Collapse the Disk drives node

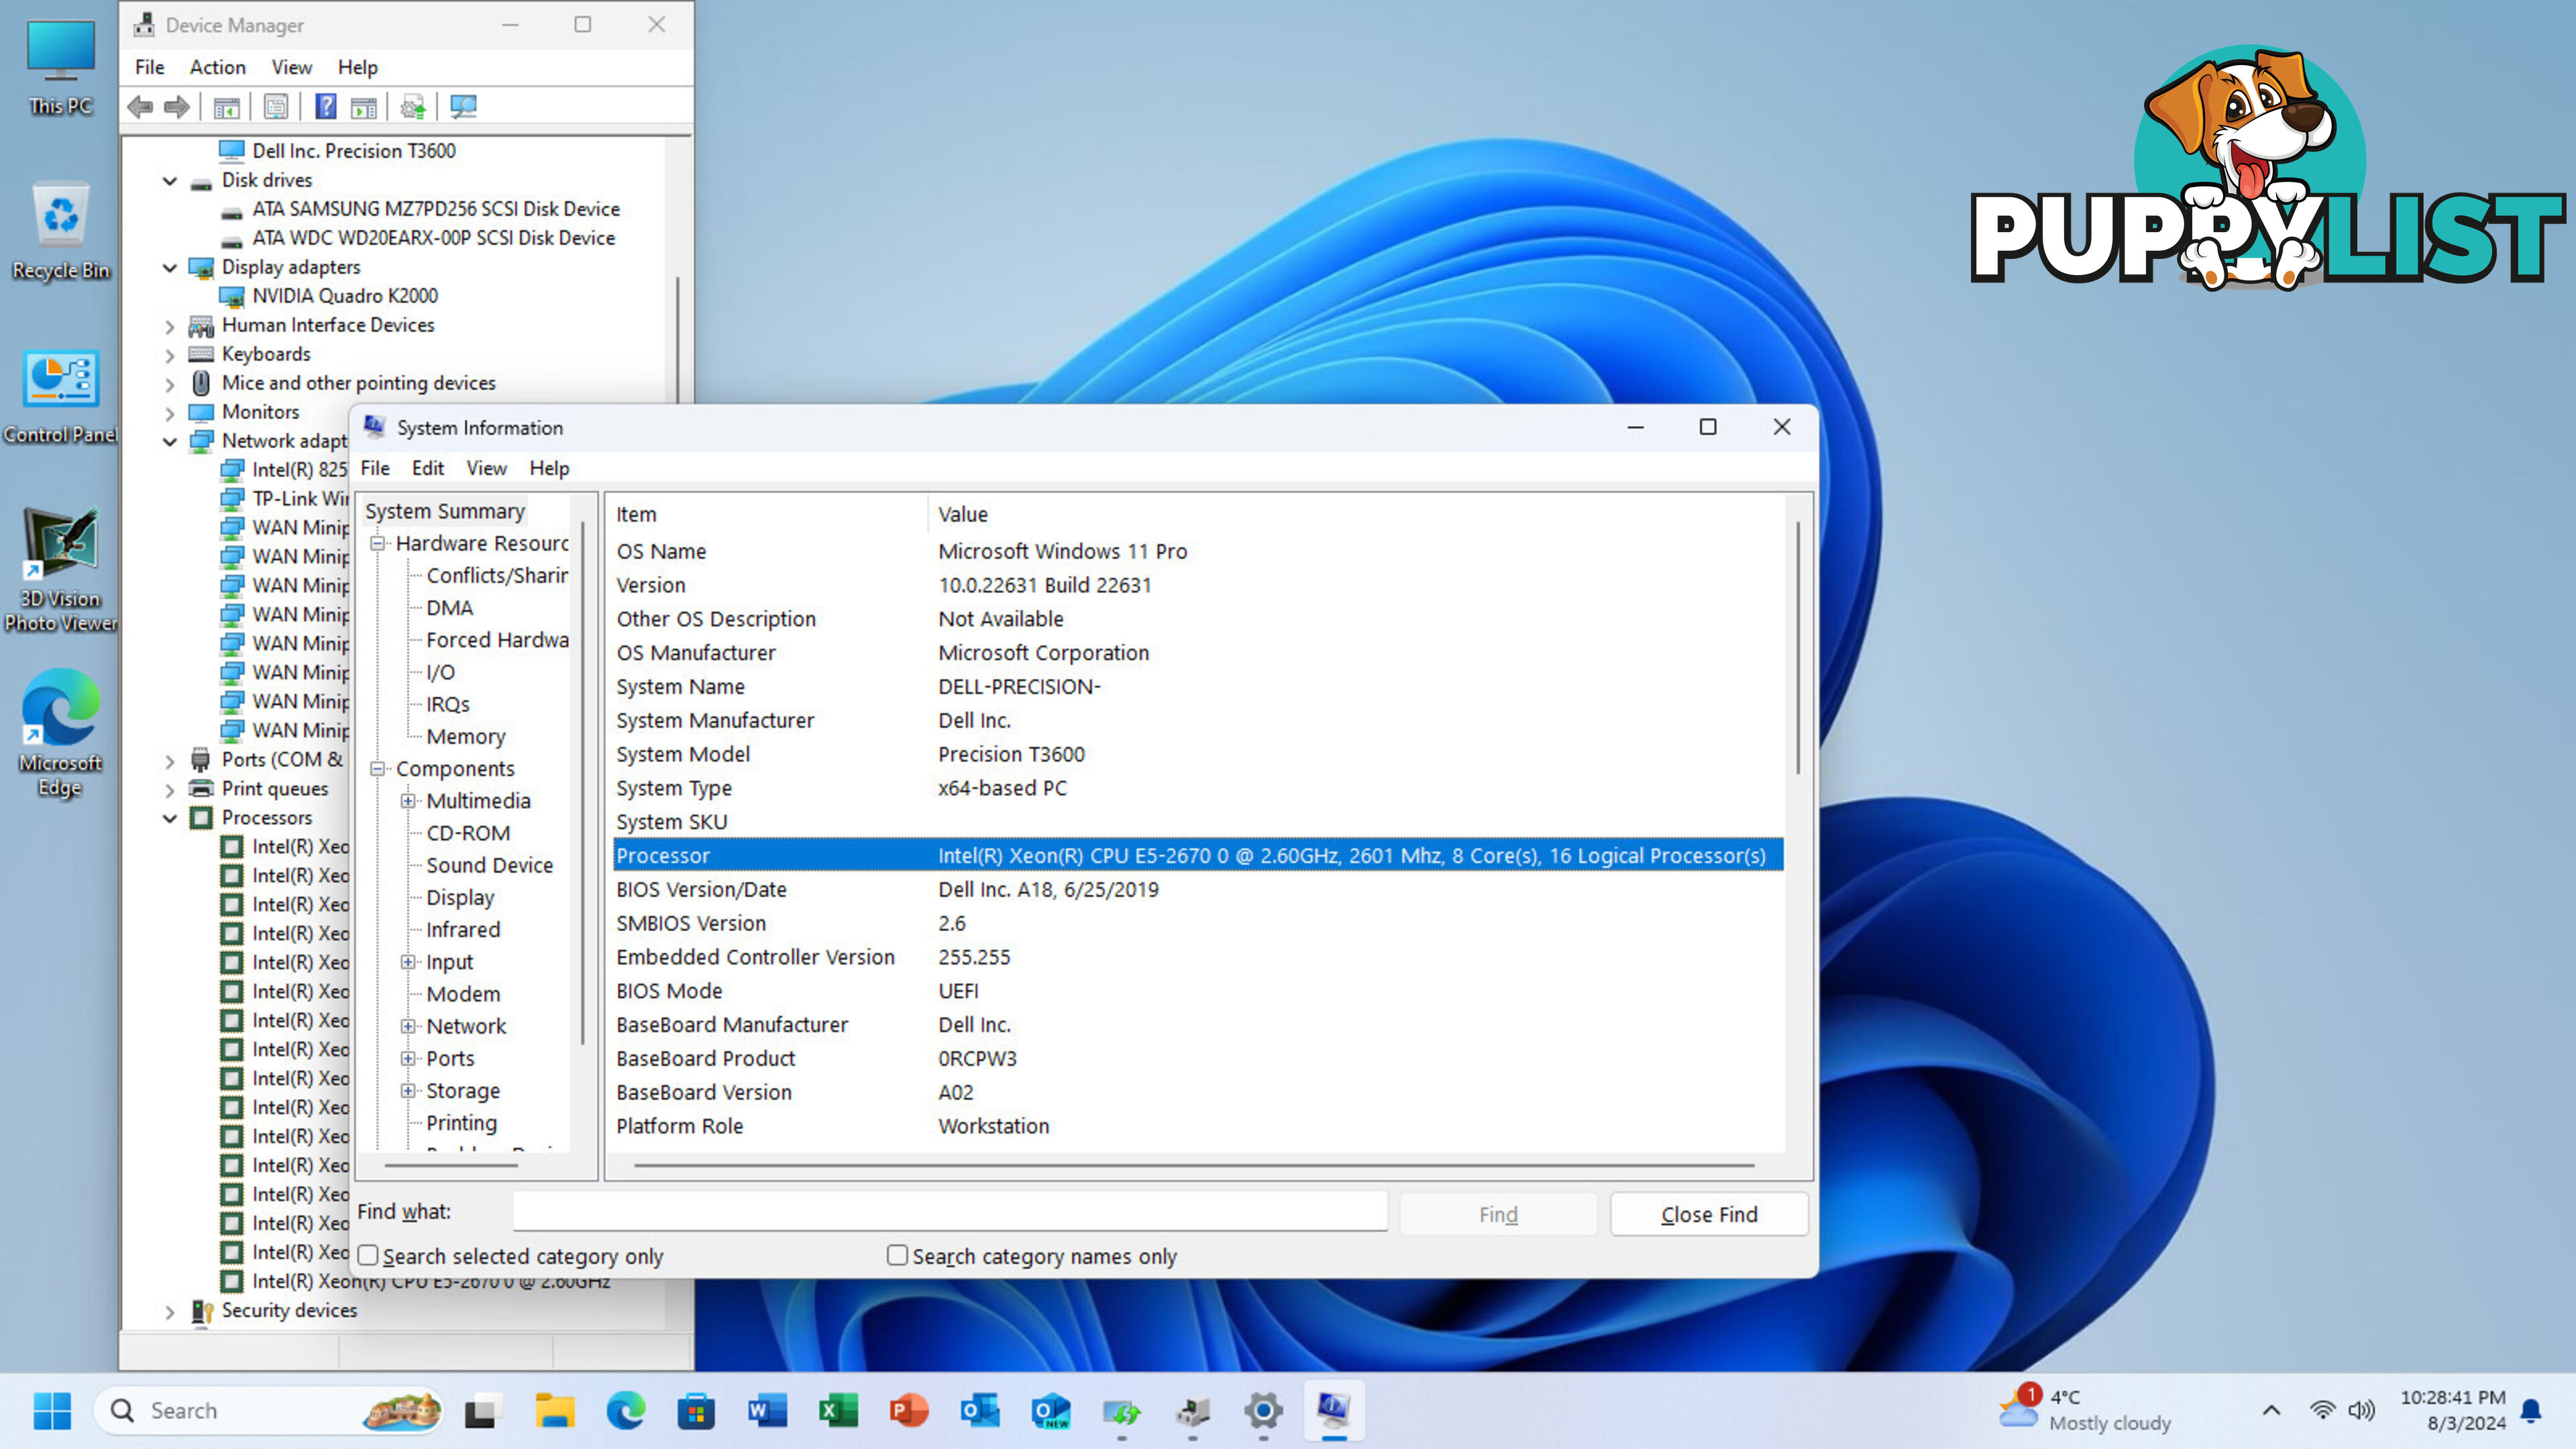click(170, 181)
